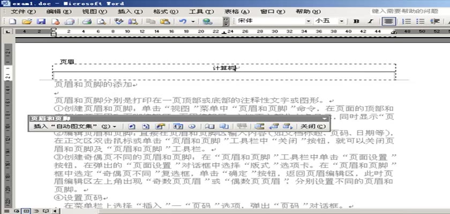Click the Copy icon in standard toolbar
450x214 pixels.
pyautogui.click(x=151, y=21)
